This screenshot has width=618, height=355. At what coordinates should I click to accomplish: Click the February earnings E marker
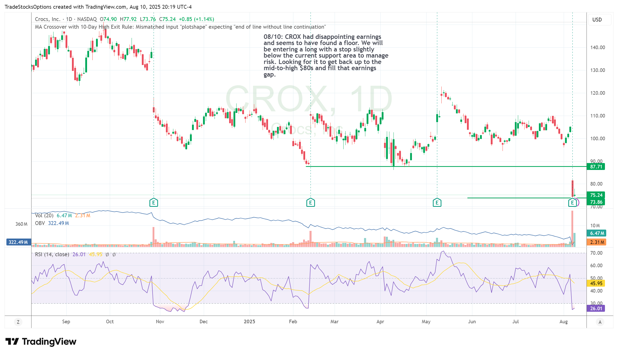[x=311, y=203]
